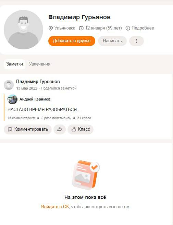Add user with Добавить в друзья
Screen dimensions: 173x225
coord(72,41)
